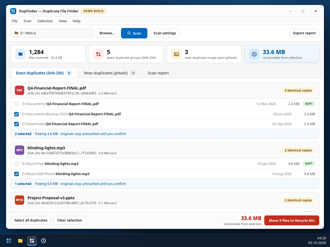The width and height of the screenshot is (330, 247).
Task: Click the orange PPTX file type icon
Action: coord(20,200)
